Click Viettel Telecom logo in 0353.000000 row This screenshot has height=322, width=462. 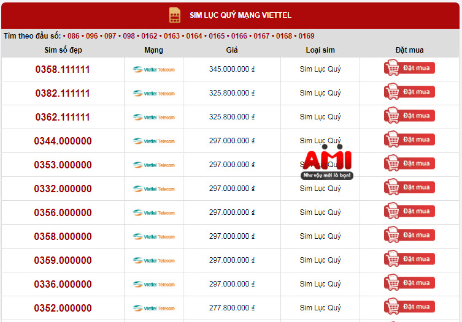coord(153,165)
